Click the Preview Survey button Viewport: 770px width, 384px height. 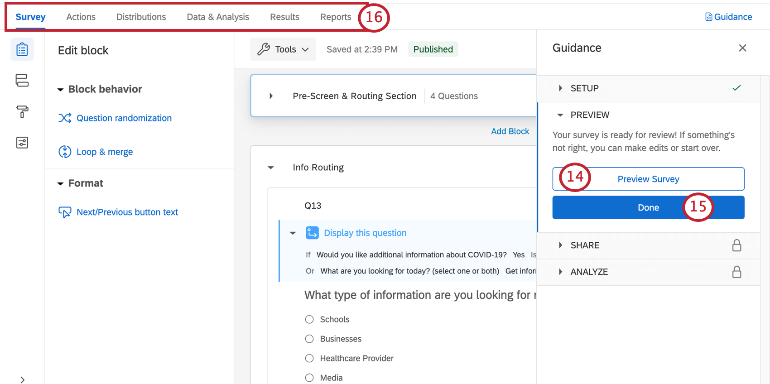[x=648, y=179]
